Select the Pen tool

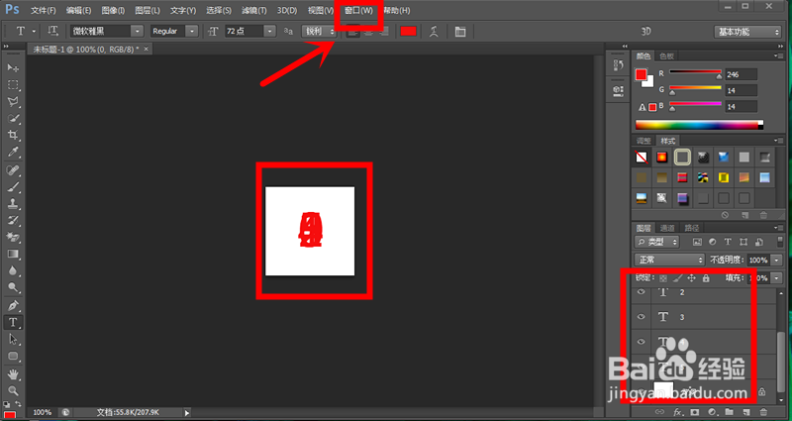13,305
